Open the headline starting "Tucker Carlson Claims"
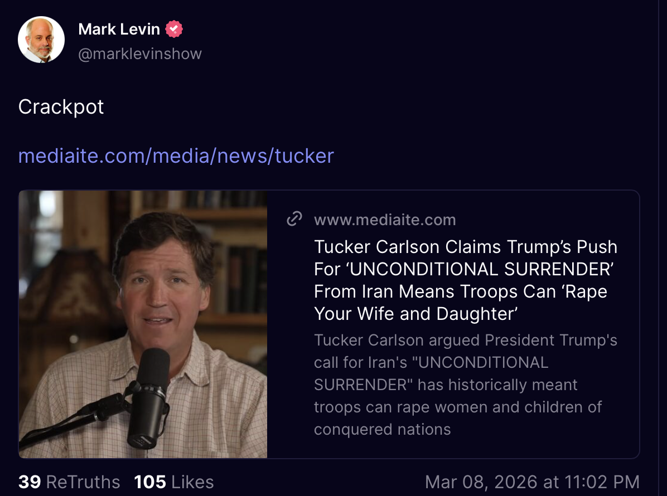 tap(465, 246)
